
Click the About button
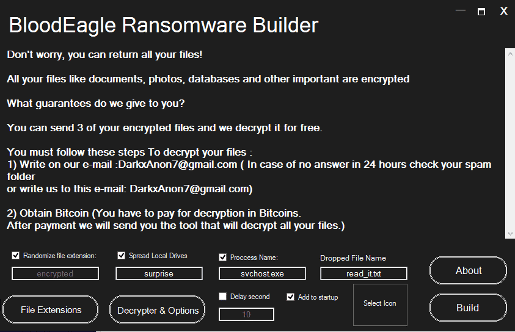point(468,270)
